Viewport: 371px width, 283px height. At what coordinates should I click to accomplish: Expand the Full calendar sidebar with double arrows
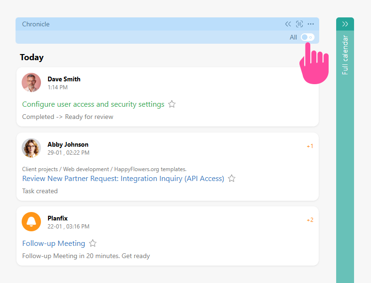point(345,24)
